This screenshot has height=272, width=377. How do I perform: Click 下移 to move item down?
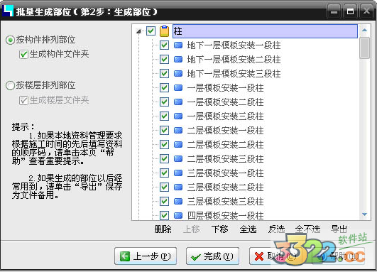pos(220,229)
